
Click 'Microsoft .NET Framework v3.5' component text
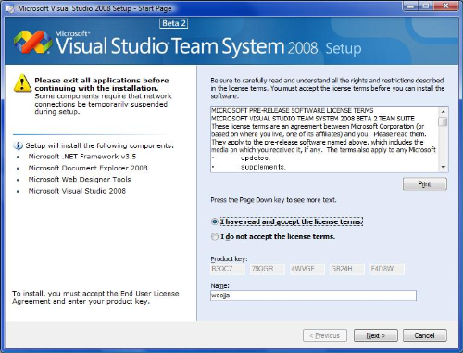click(82, 157)
